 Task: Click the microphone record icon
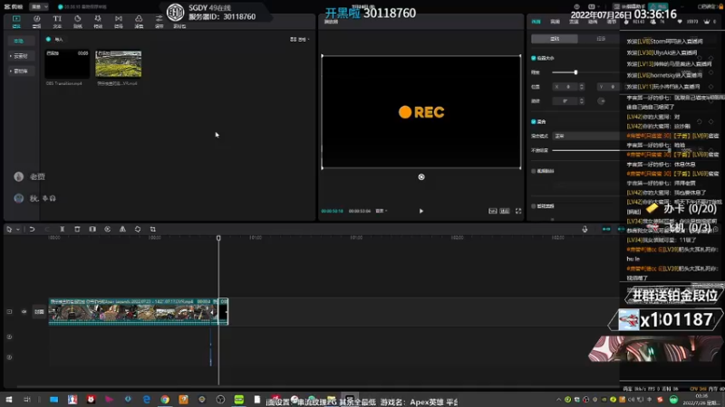(585, 230)
